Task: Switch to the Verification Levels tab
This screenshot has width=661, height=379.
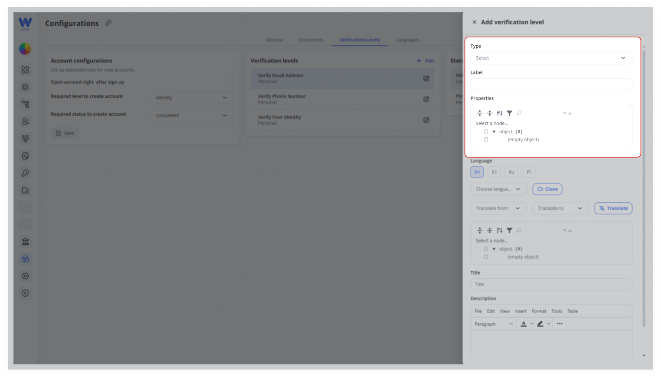Action: pos(360,40)
